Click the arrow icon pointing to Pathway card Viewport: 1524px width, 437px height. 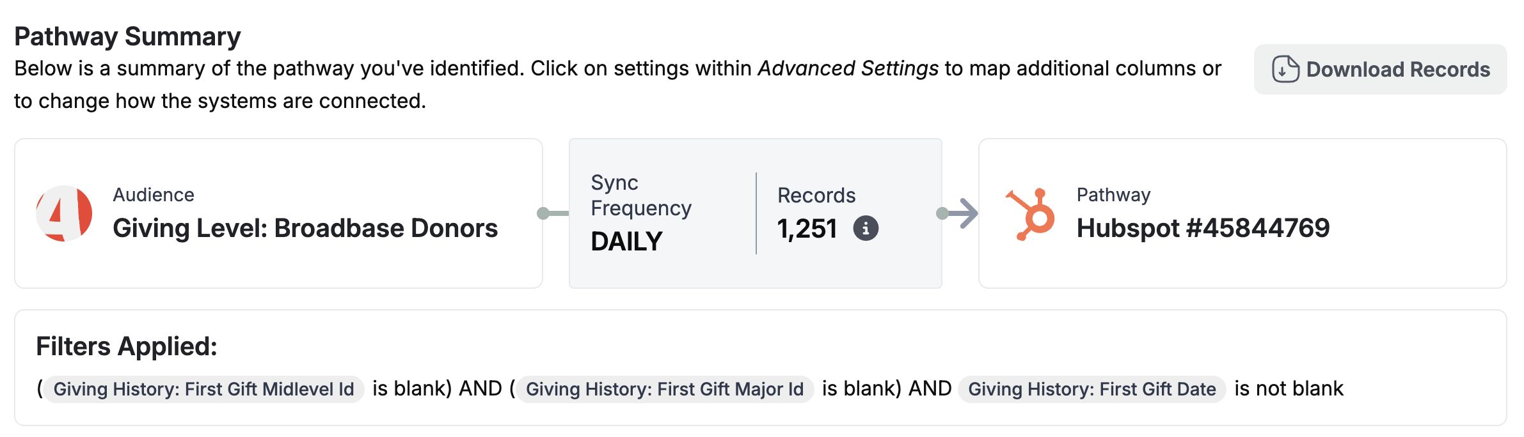[964, 213]
